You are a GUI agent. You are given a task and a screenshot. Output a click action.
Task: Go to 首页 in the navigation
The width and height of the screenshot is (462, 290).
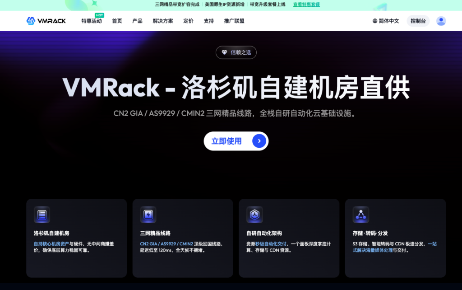click(x=117, y=21)
